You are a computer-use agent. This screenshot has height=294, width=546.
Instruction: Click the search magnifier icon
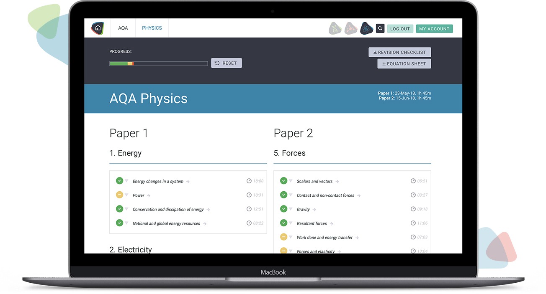click(380, 28)
